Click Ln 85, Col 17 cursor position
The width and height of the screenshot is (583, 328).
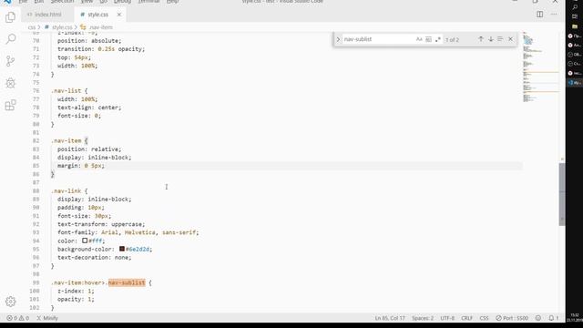[390, 318]
